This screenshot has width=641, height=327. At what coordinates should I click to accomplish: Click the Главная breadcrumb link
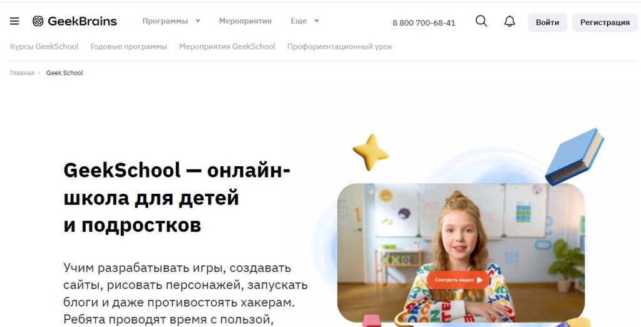point(22,73)
